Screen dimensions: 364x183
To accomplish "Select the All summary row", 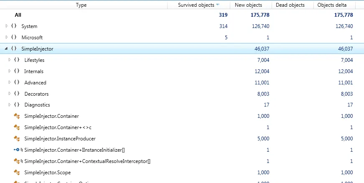I will [x=182, y=15].
